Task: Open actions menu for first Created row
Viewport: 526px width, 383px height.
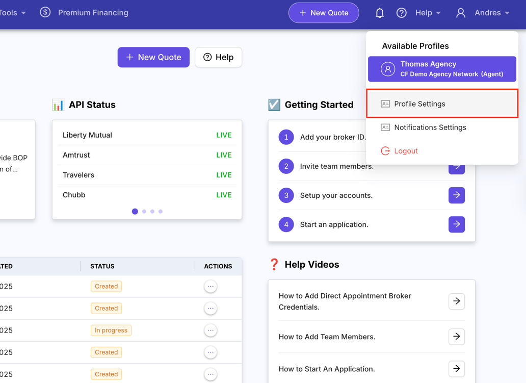Action: 211,286
